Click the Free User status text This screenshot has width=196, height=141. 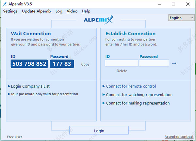(14, 137)
